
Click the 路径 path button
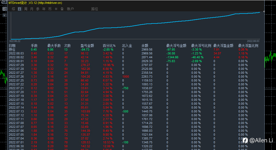click(x=95, y=9)
